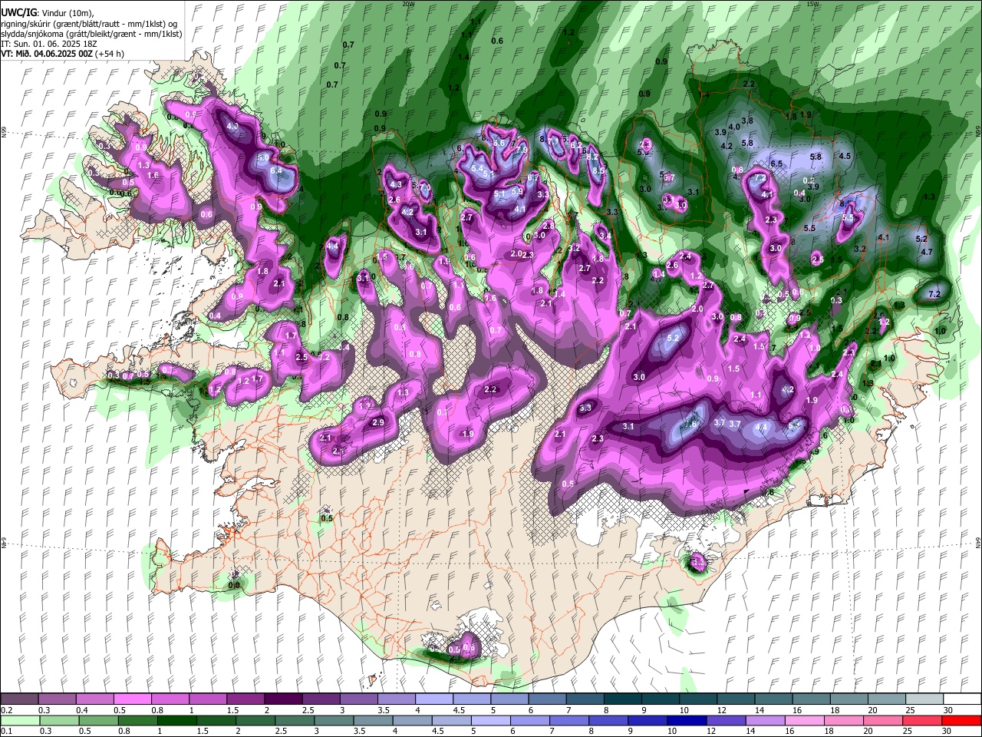Image resolution: width=982 pixels, height=737 pixels.
Task: Click the snow legend swatch between 0.2 and 0.3
Action: [x=20, y=699]
